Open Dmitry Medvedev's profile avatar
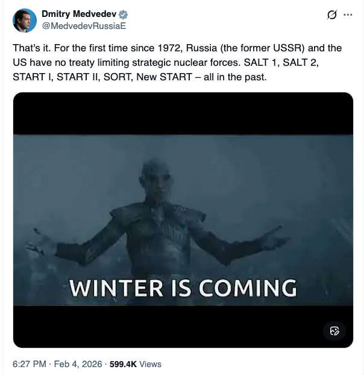This screenshot has width=364, height=375. pos(25,21)
